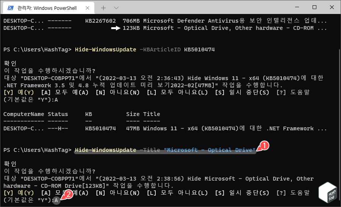Screen dimensions: 341x207
Task: Select the Windows PowerShell tab
Action: (x=49, y=8)
